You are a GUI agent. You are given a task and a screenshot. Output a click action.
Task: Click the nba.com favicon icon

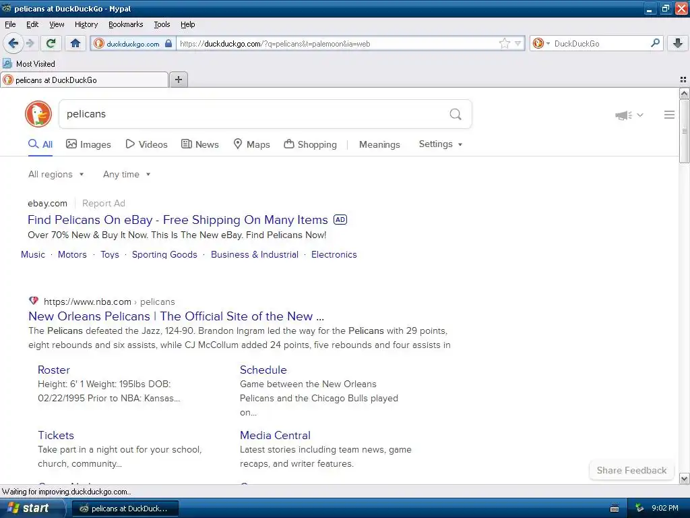click(x=34, y=301)
